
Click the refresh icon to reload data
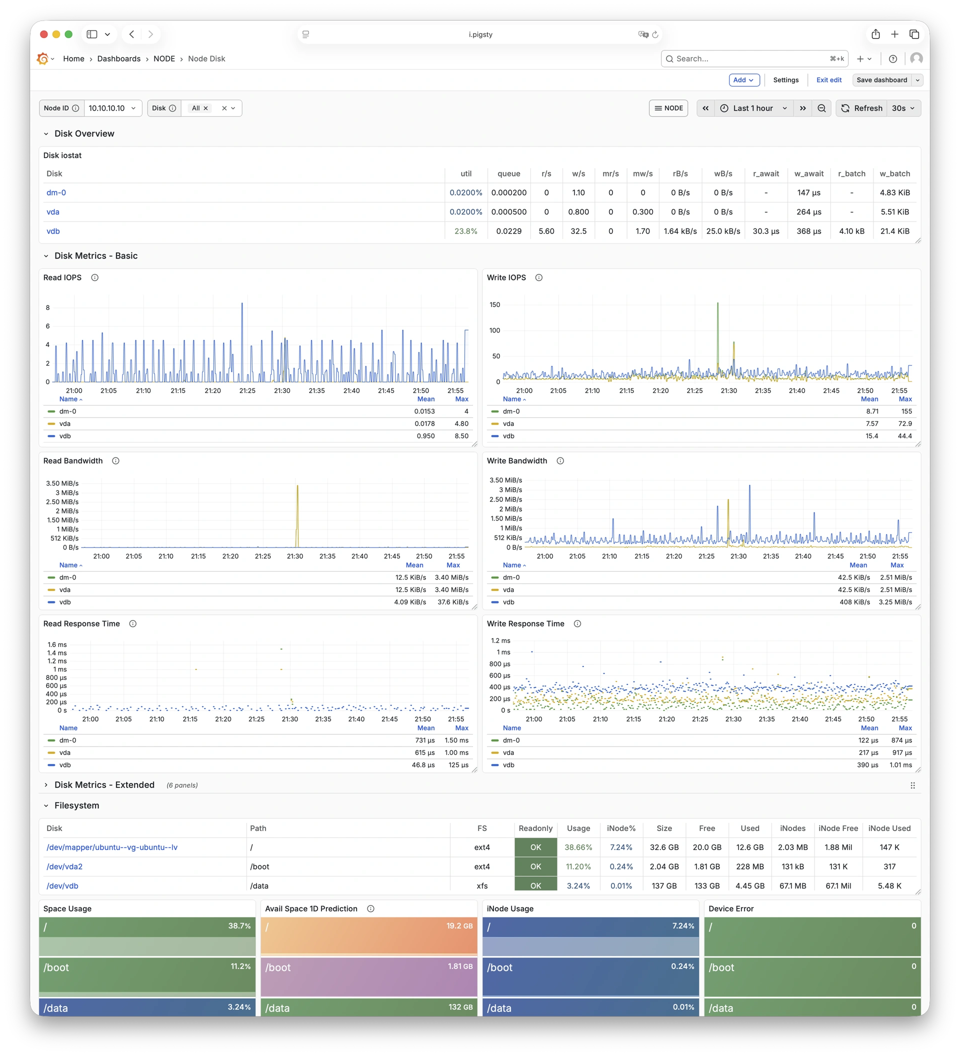(x=845, y=108)
